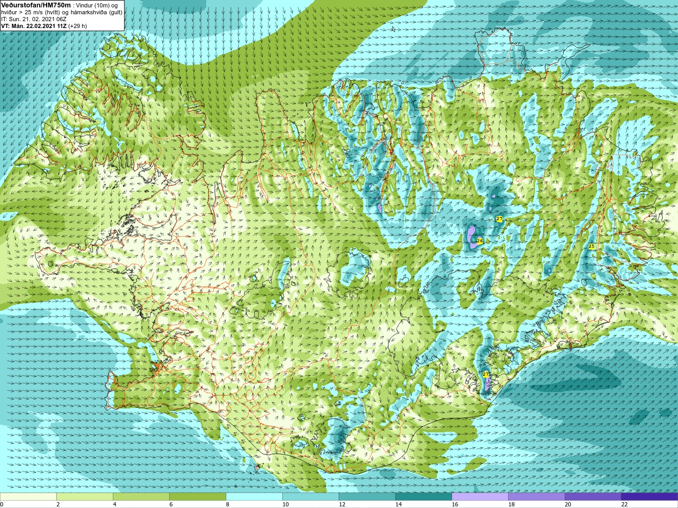Click the Veðurstofan/HM750m title text

[36, 5]
